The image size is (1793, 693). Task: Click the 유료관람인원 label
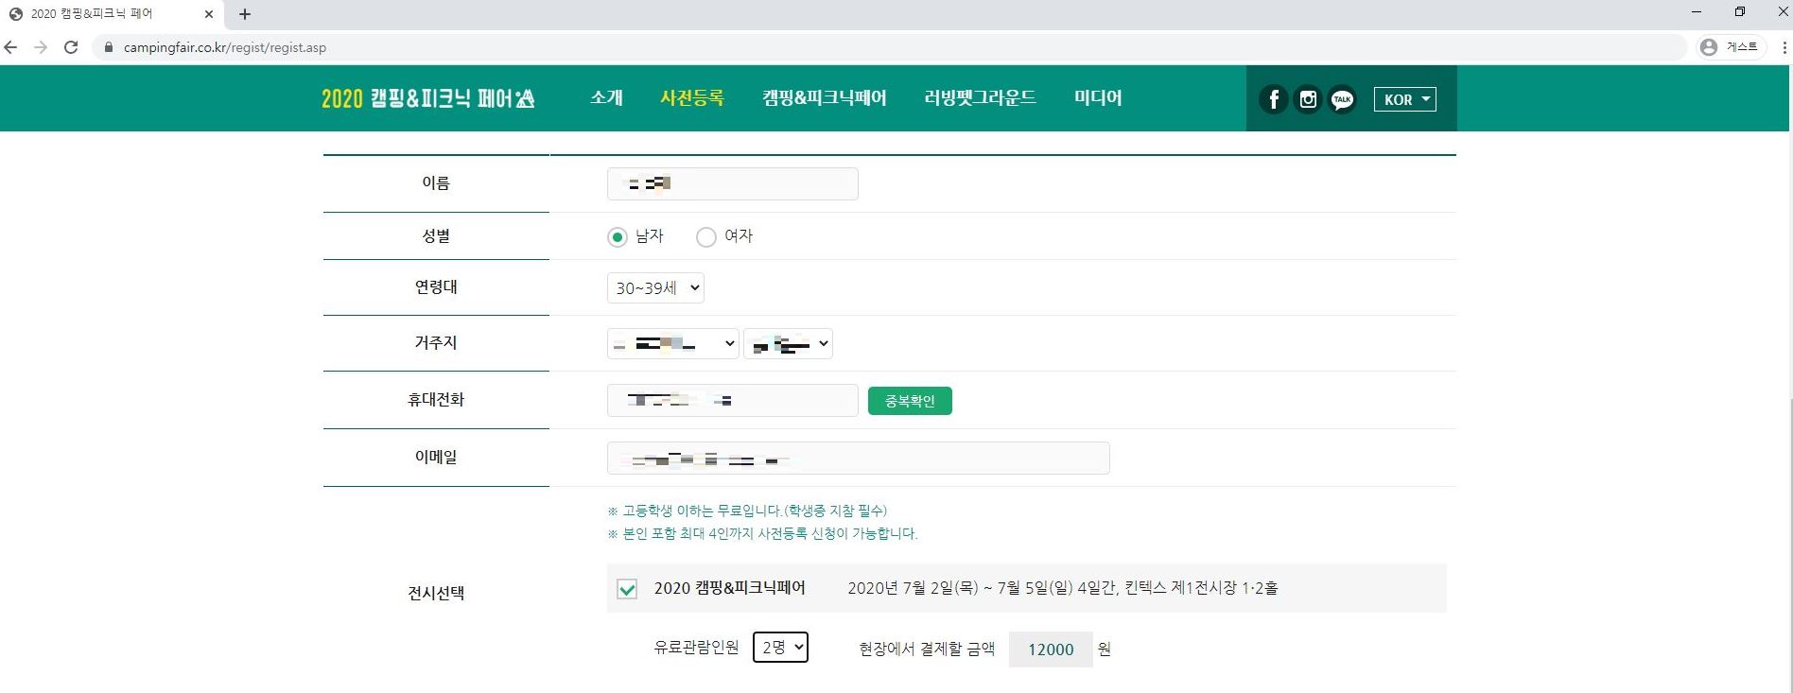point(697,648)
